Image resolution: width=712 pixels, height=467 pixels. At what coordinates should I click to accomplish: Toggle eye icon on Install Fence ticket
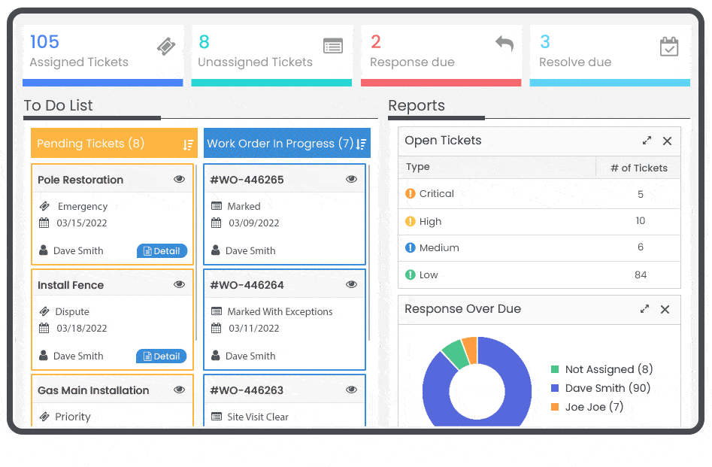click(179, 285)
